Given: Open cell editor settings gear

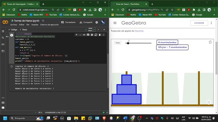Looking at the screenshot, I should click(92, 35).
